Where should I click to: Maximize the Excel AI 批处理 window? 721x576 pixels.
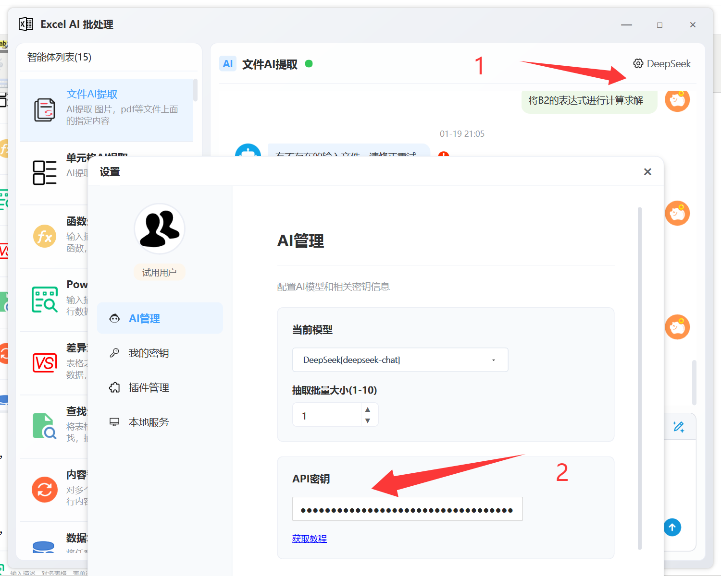[659, 24]
